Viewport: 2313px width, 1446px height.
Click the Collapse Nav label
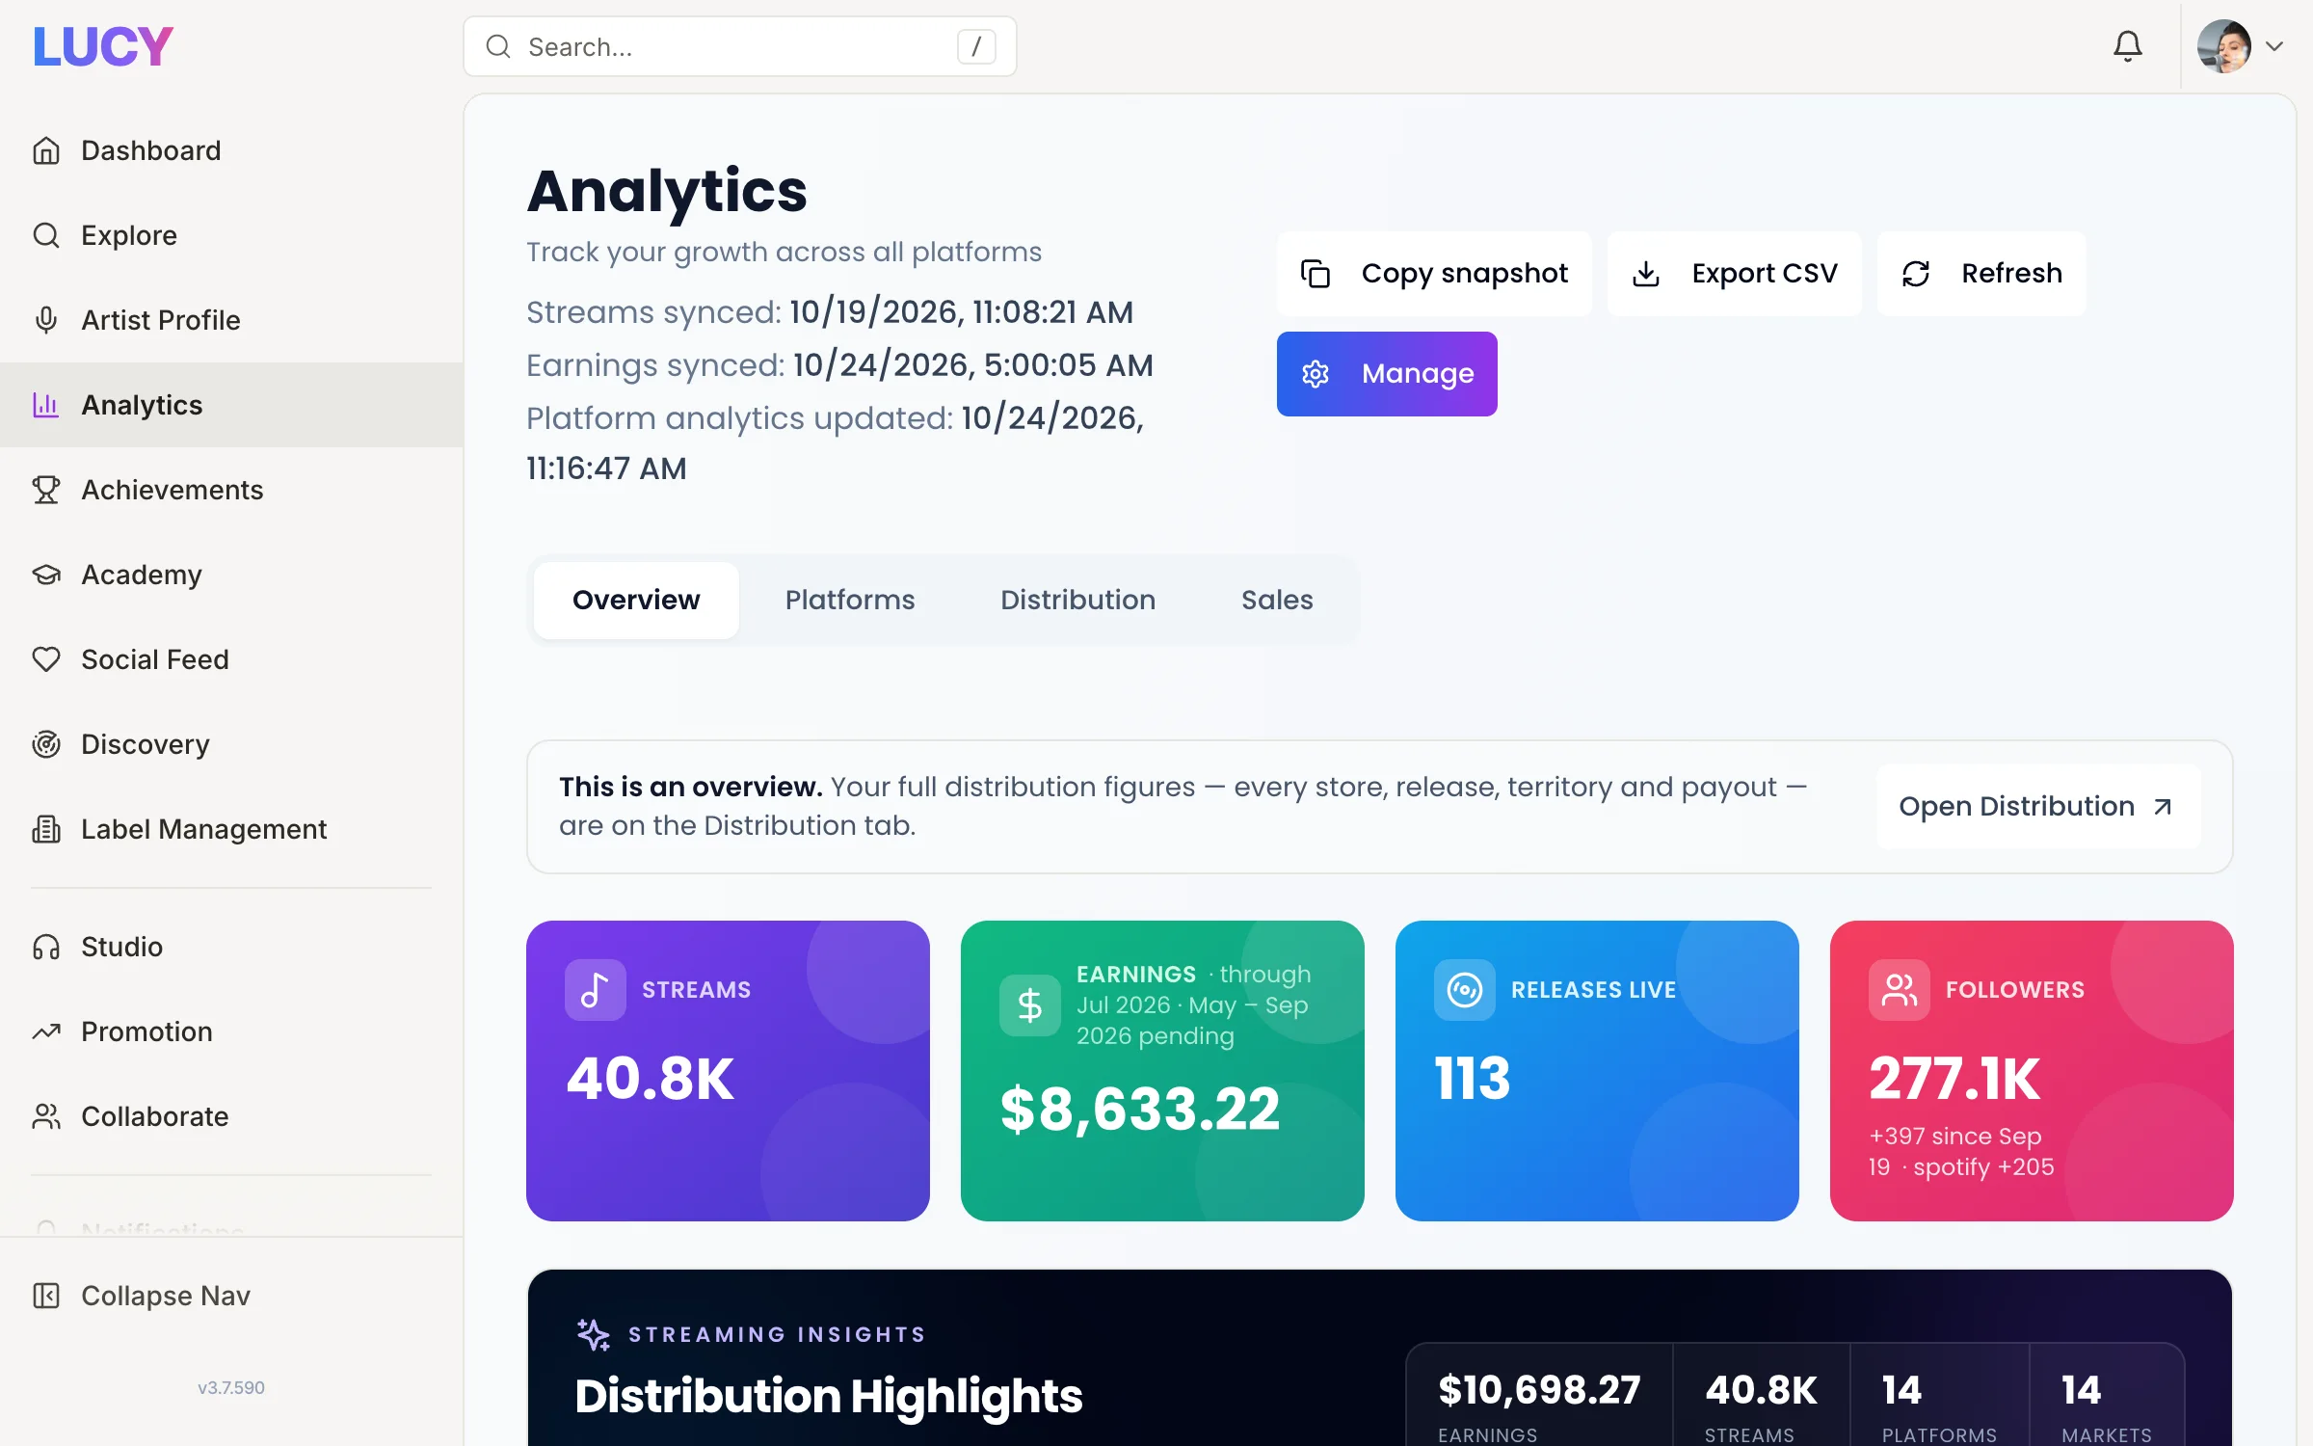coord(166,1296)
